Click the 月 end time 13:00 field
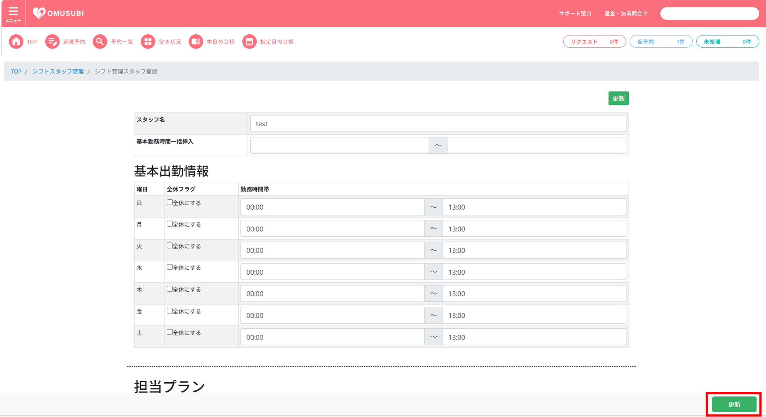Image resolution: width=766 pixels, height=417 pixels. pyautogui.click(x=534, y=229)
